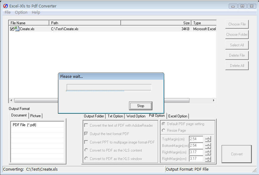
Task: Click the TopMargin input field
Action: coord(196,139)
